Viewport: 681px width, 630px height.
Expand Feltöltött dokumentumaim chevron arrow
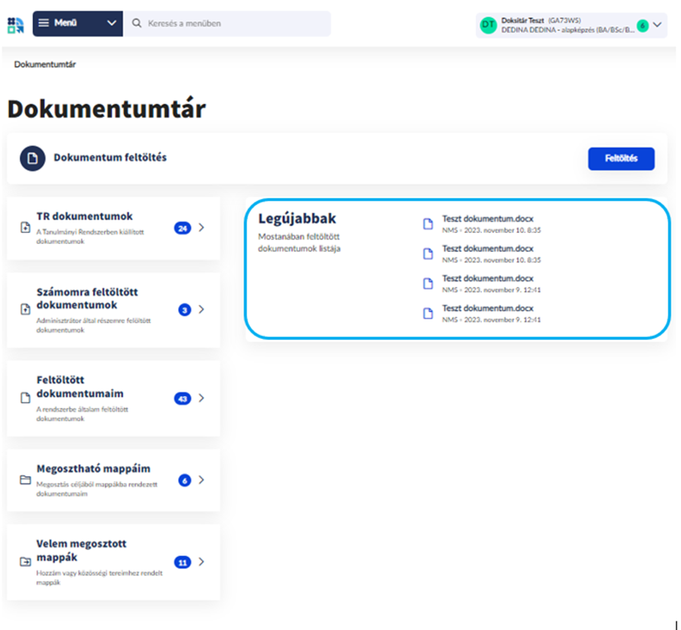(201, 399)
